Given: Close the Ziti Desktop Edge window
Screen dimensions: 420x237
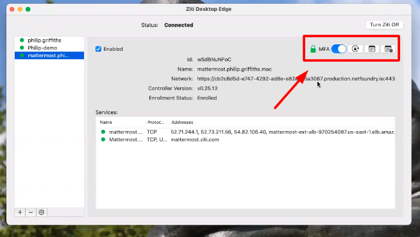Looking at the screenshot, I should (12, 9).
